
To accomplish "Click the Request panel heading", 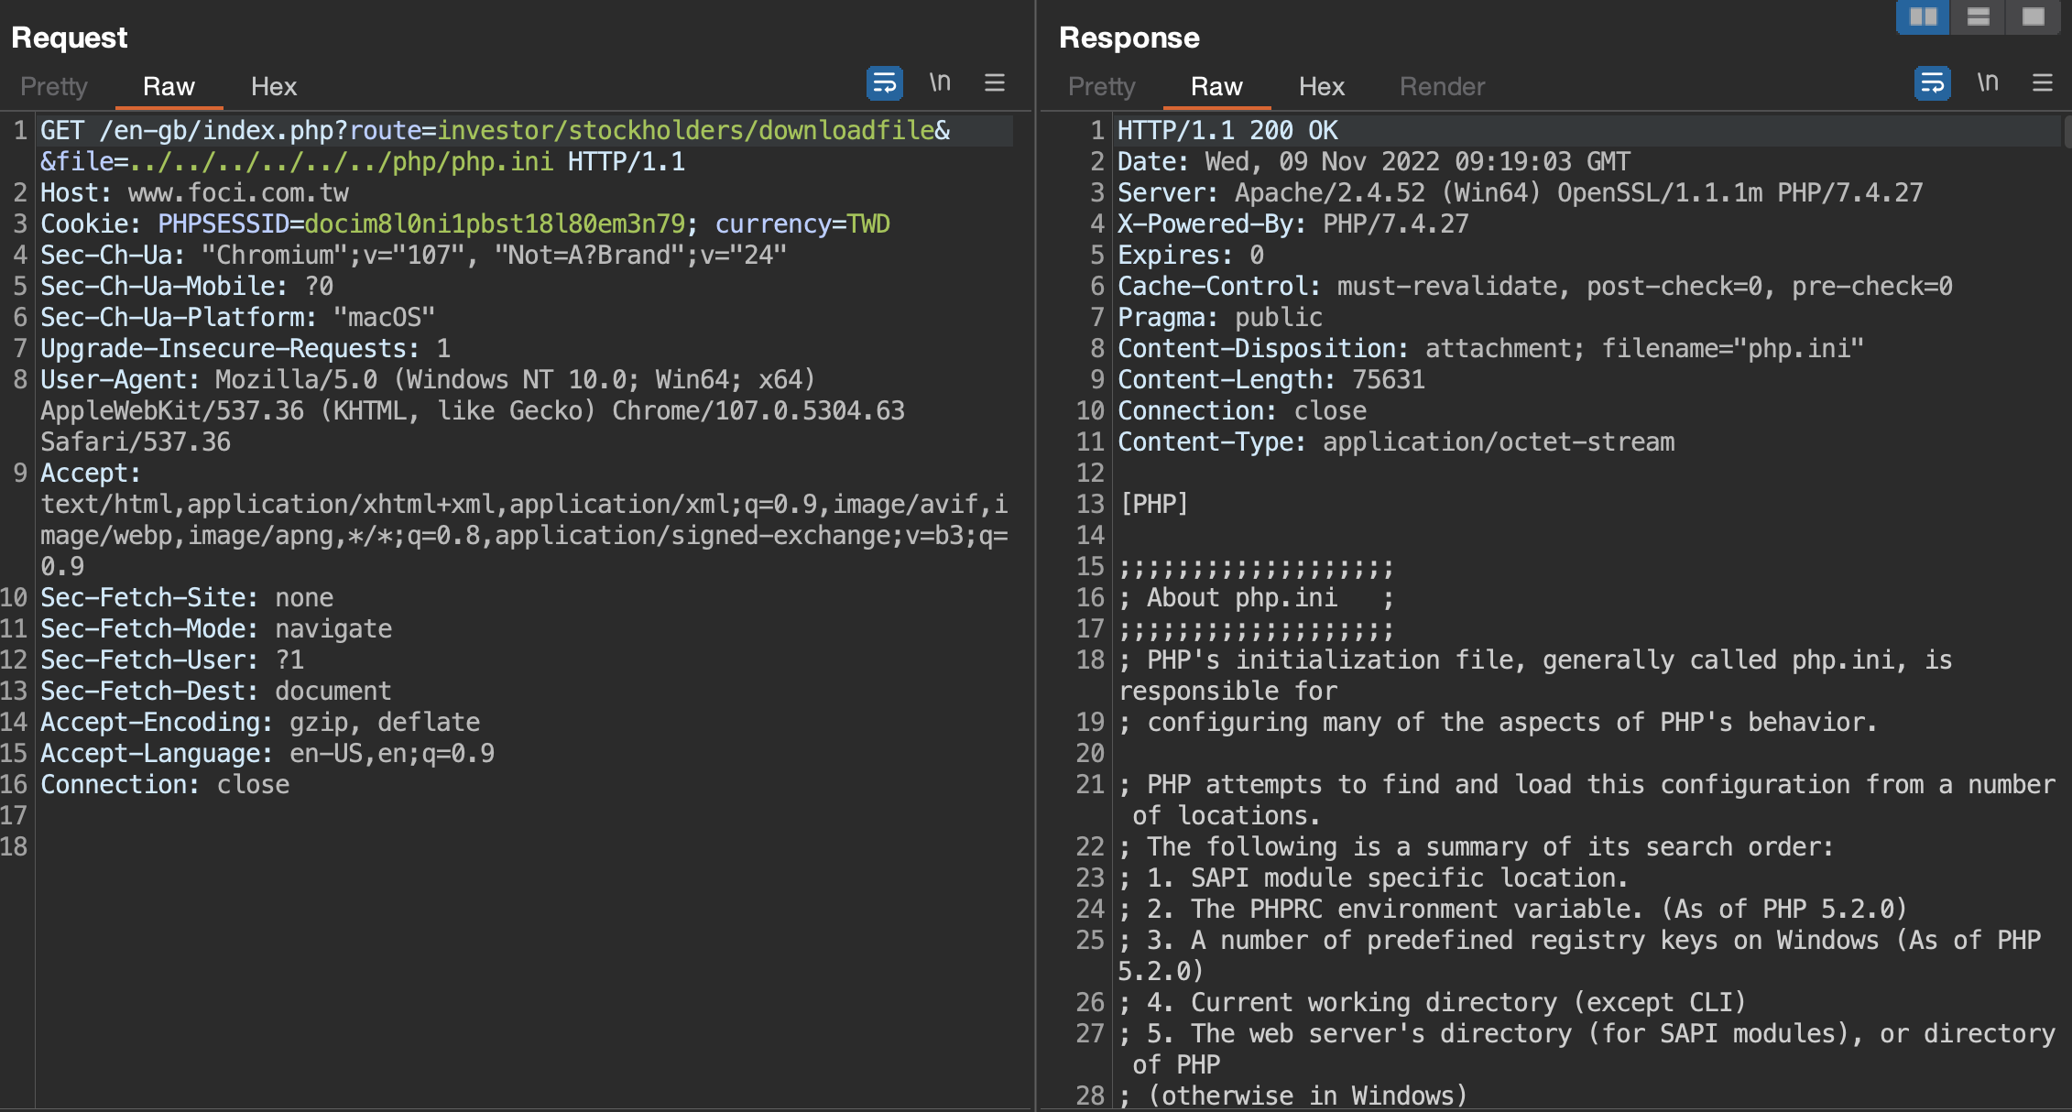I will point(70,38).
